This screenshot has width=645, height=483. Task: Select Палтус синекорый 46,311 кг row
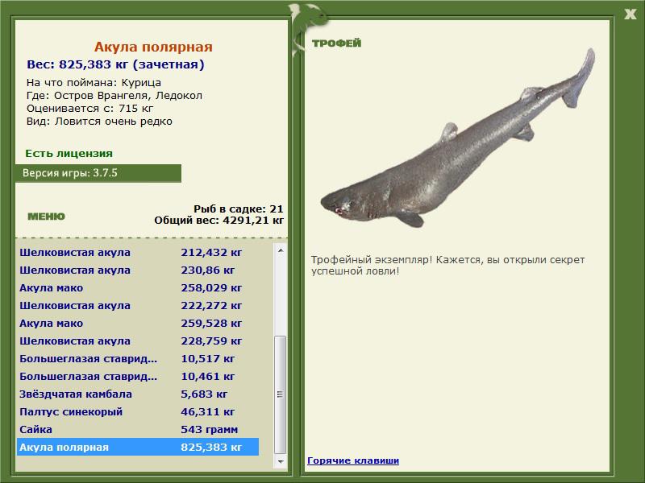[138, 411]
